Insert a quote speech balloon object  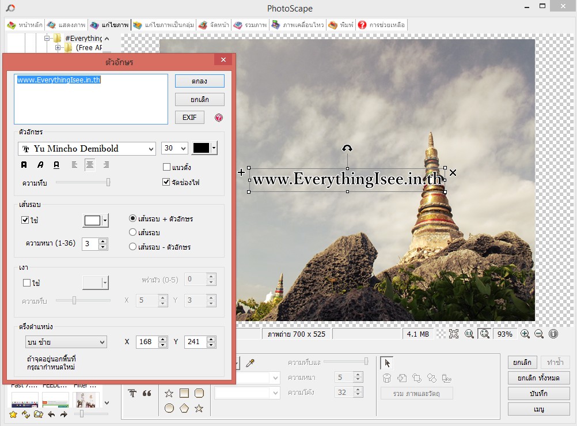(147, 393)
